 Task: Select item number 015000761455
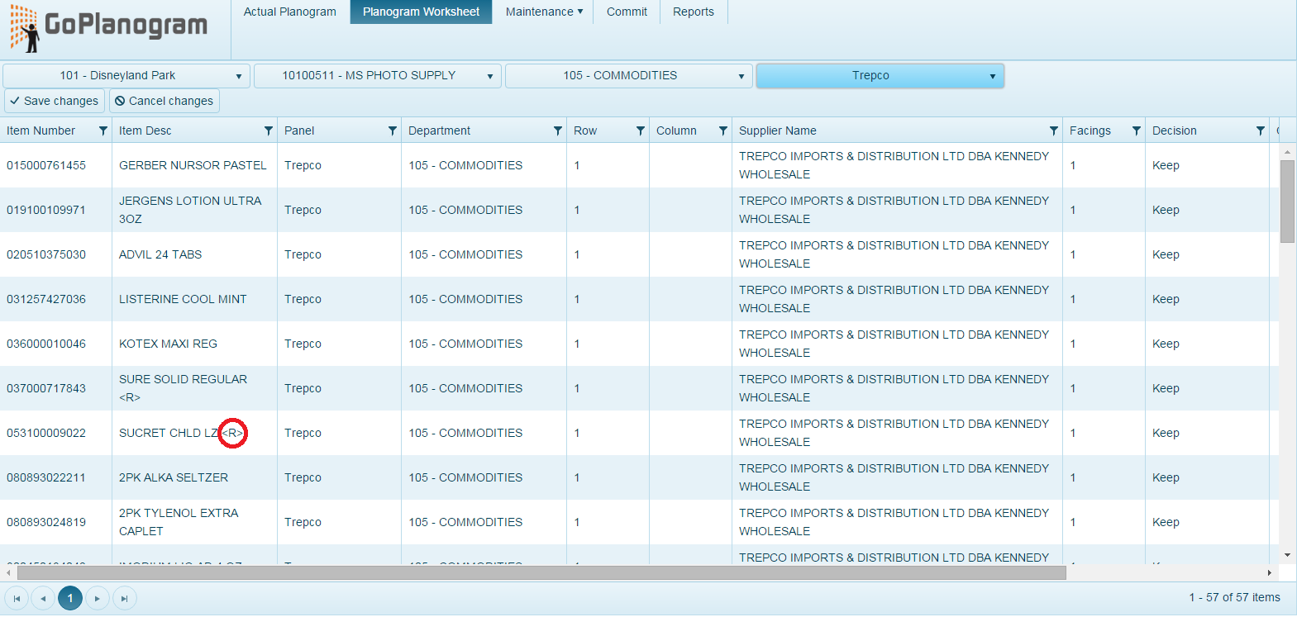tap(46, 165)
